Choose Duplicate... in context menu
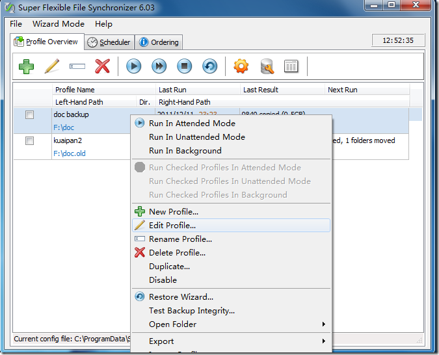 232,267
